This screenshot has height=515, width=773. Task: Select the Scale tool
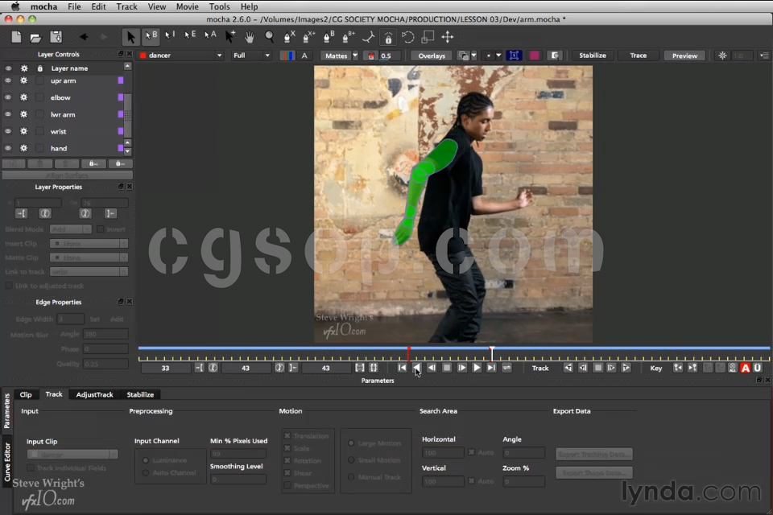pos(428,37)
